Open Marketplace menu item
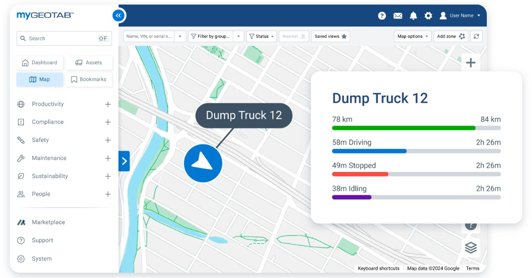Image resolution: width=532 pixels, height=278 pixels. (x=48, y=222)
